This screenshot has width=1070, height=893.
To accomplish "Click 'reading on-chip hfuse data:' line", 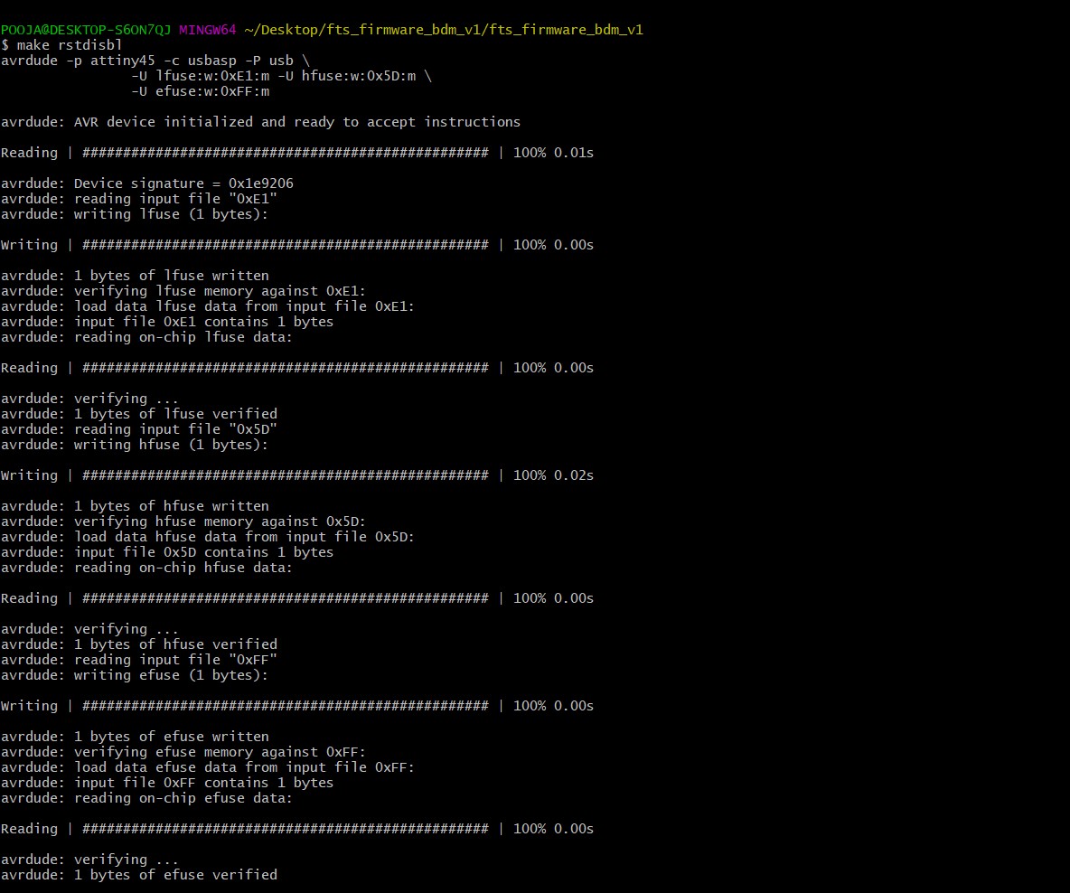I will coord(146,568).
